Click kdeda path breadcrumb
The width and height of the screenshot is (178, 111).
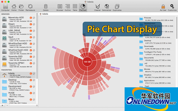tap(44, 14)
